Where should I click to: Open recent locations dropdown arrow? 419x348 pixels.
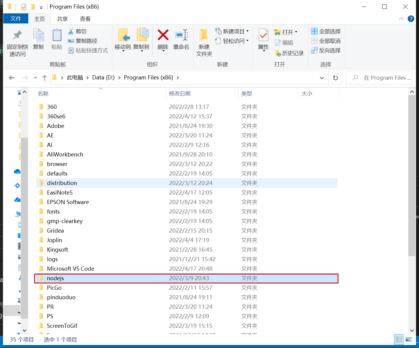(x=35, y=78)
